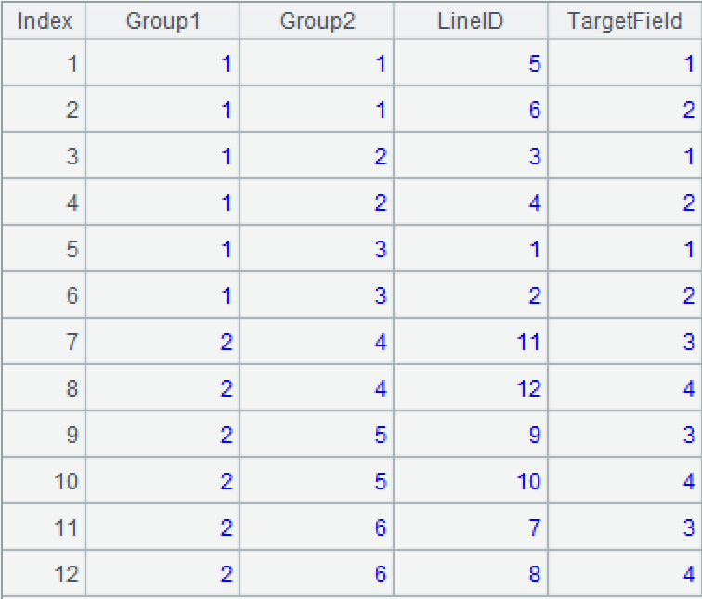Select the Group1 column header
The width and height of the screenshot is (702, 599).
pos(162,20)
